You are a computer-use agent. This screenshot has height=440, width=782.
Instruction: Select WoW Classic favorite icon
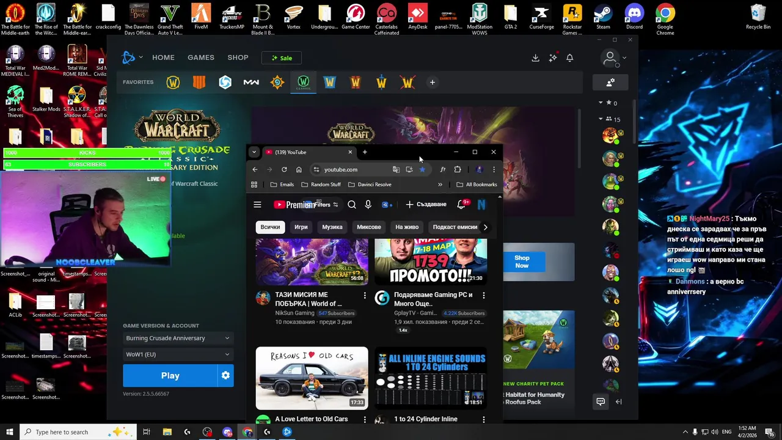click(x=304, y=82)
